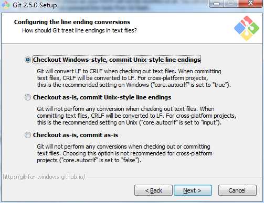Click the description mentioning core.autocrlf set to input
264x203 pixels.
[136, 116]
